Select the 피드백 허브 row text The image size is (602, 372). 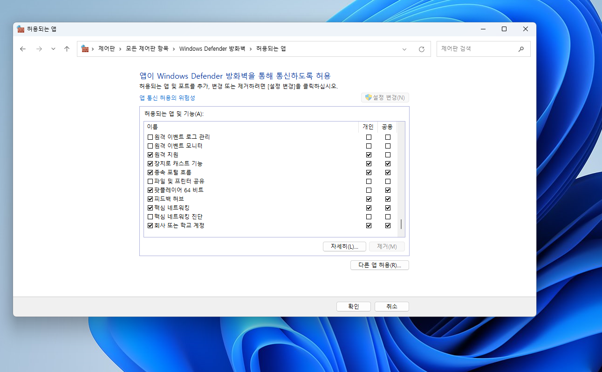click(x=169, y=199)
